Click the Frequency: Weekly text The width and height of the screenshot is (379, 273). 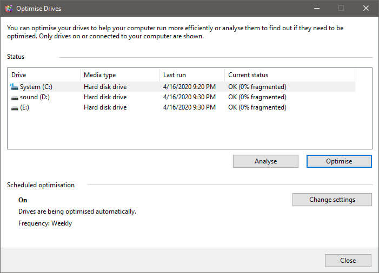(45, 223)
